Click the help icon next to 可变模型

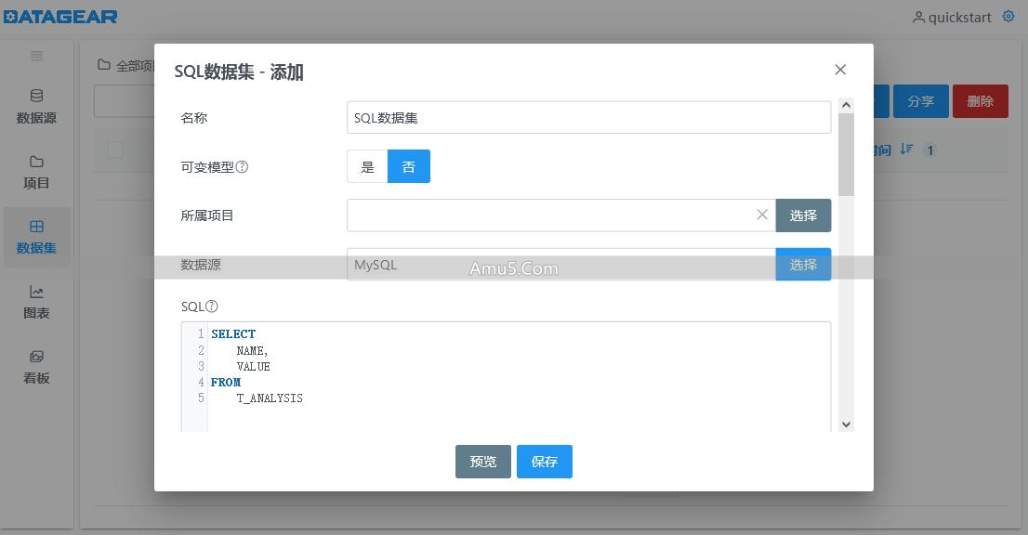pyautogui.click(x=242, y=167)
